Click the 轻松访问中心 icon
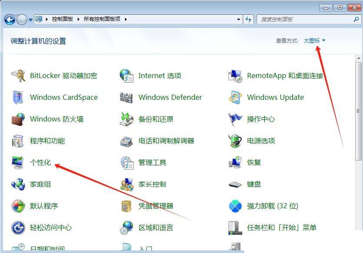 tap(18, 228)
